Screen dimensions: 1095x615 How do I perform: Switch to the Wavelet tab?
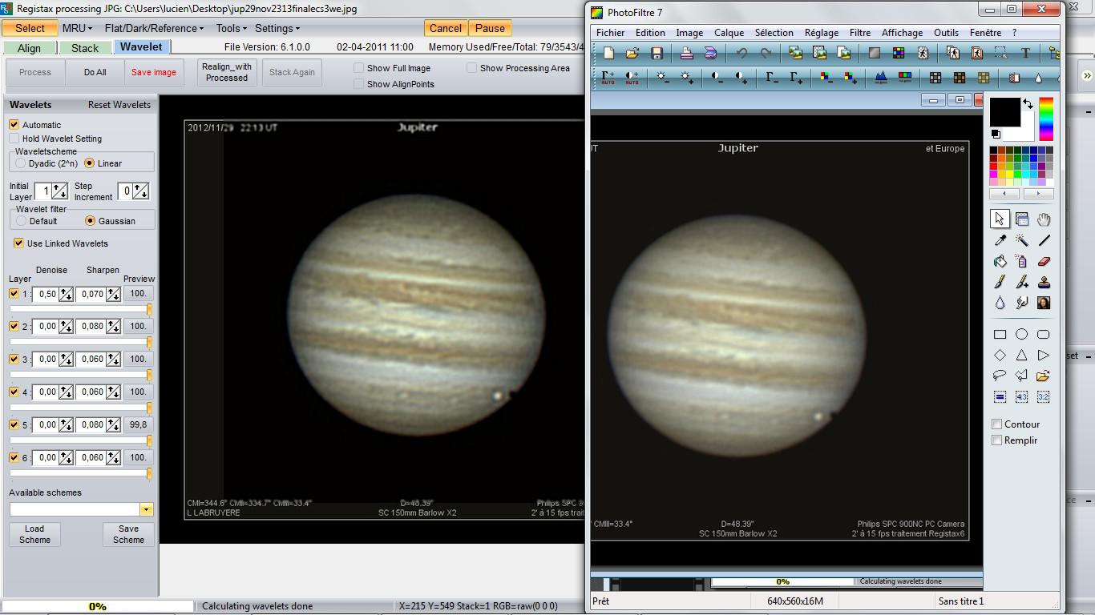click(x=141, y=47)
